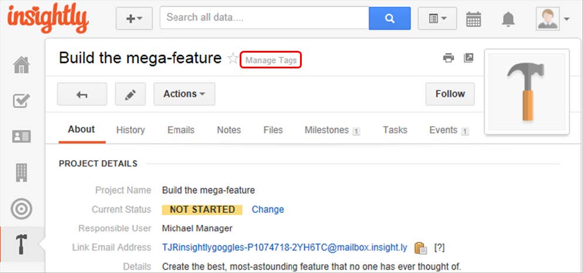Viewport: 583px width, 273px height.
Task: Copy link email address clipboard icon
Action: (420, 248)
